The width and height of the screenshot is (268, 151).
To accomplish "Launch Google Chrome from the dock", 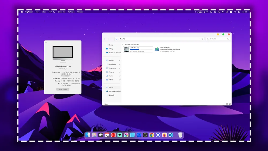I will click(152, 135).
